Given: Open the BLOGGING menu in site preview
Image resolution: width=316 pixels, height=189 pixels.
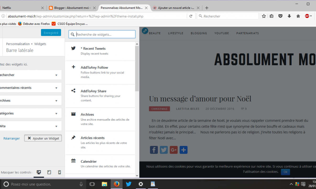Looking at the screenshot, I should (x=199, y=33).
